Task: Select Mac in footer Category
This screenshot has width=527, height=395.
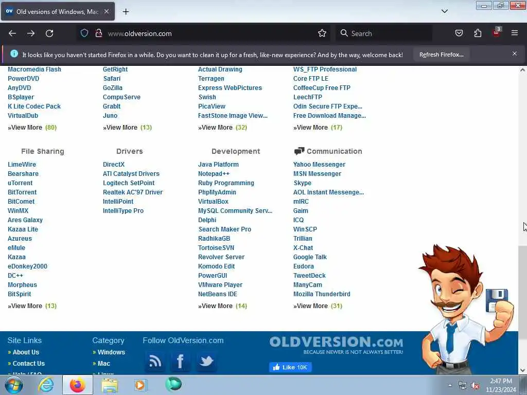Action: pyautogui.click(x=104, y=364)
